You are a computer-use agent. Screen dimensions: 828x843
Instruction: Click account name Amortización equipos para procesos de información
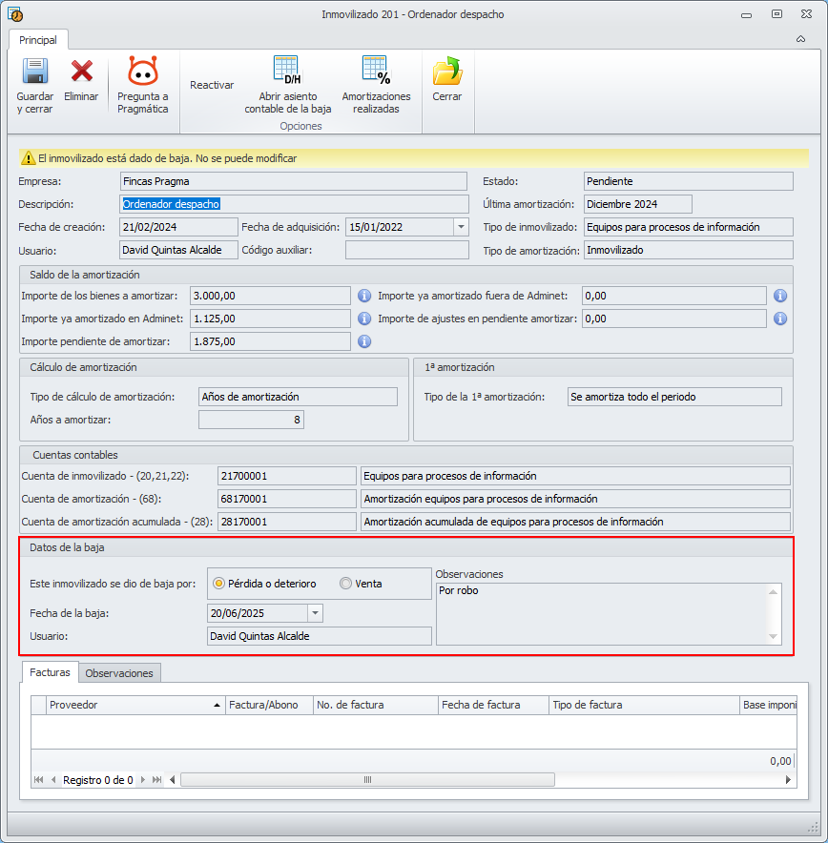click(575, 499)
